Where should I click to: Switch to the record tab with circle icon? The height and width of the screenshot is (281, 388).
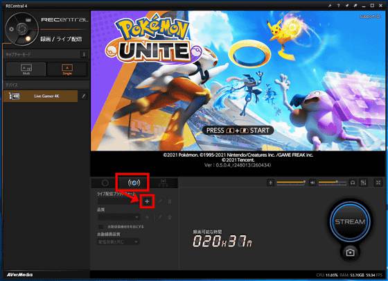click(x=105, y=183)
